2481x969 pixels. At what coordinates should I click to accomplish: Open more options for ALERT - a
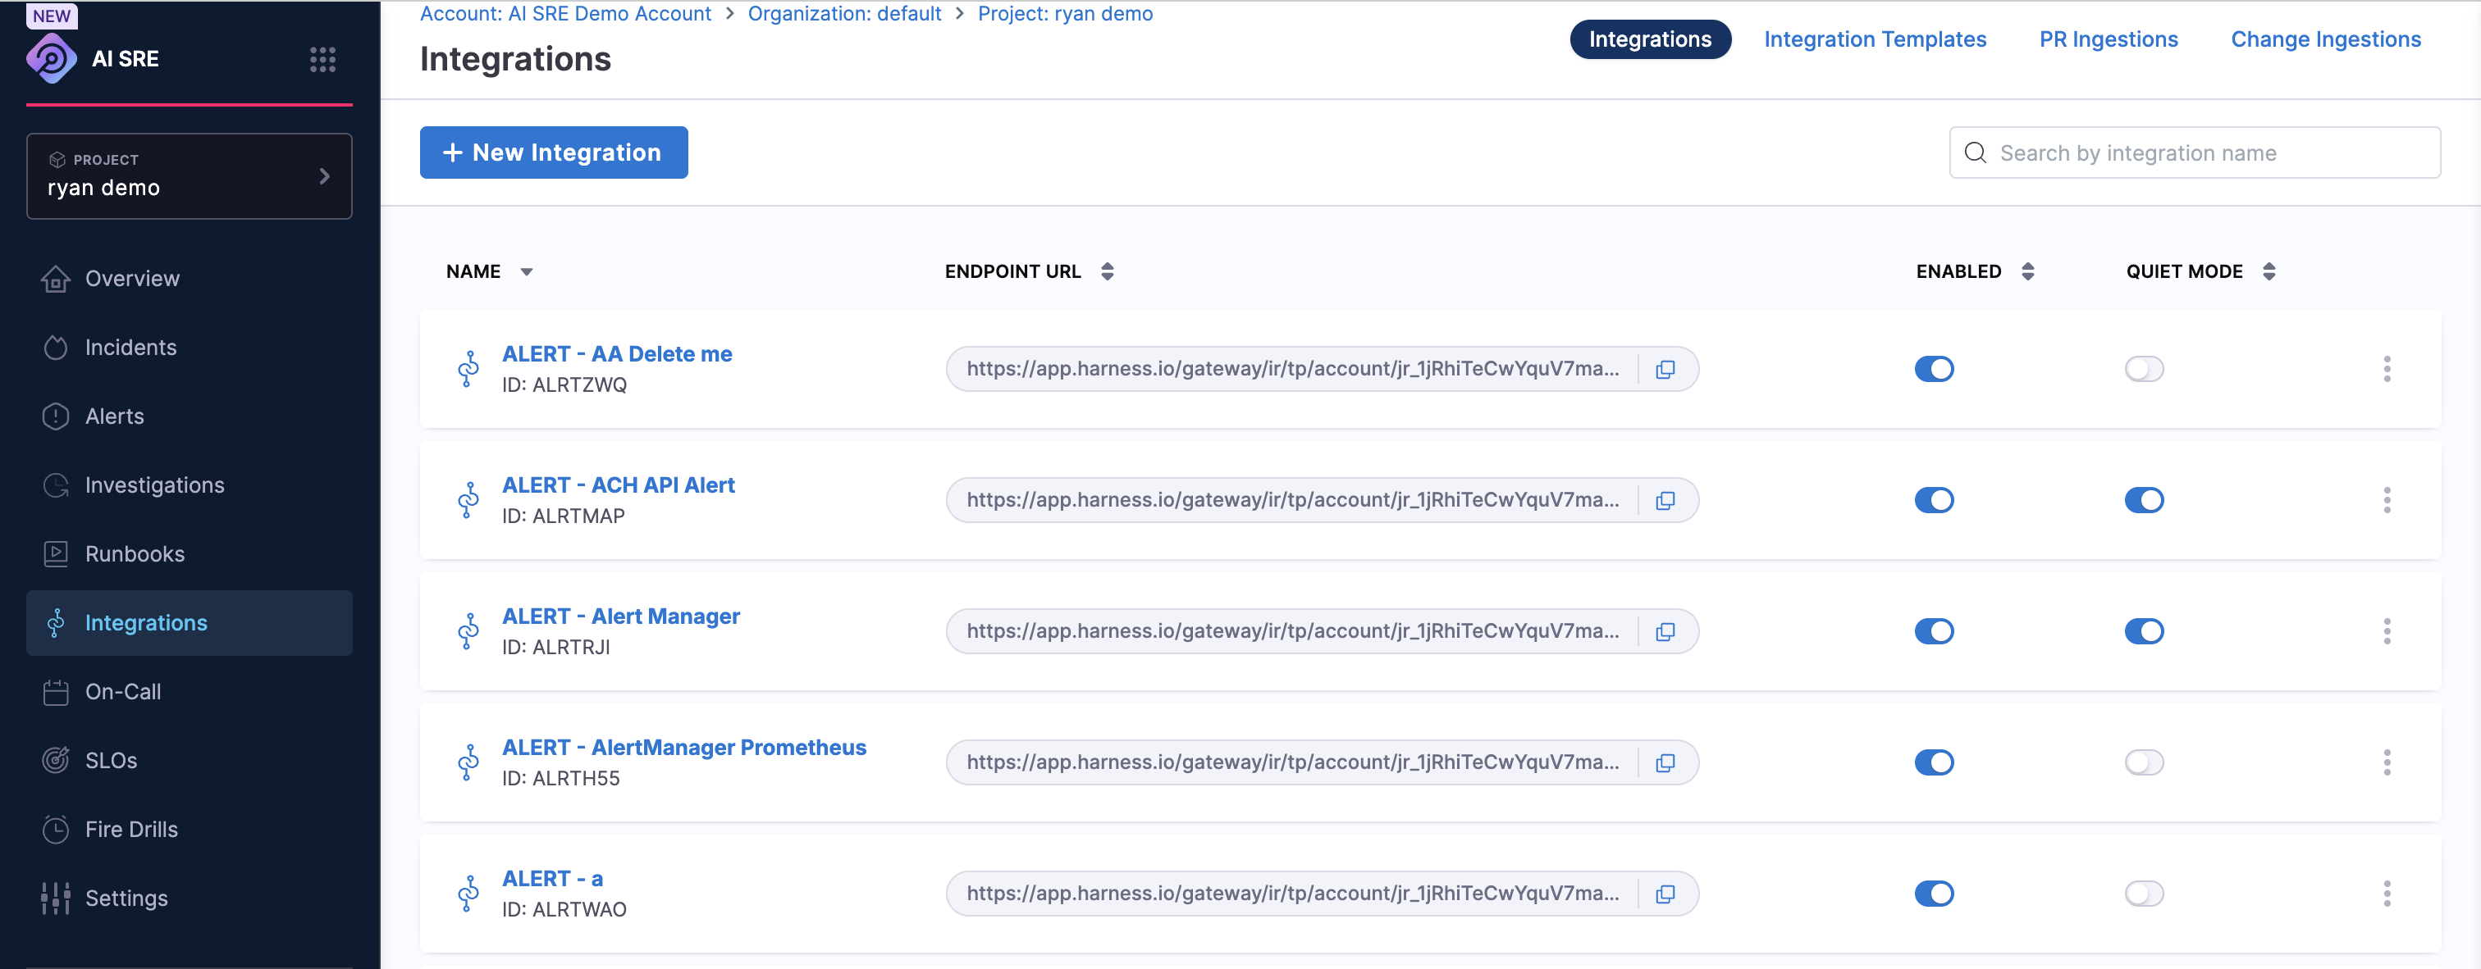[2387, 894]
